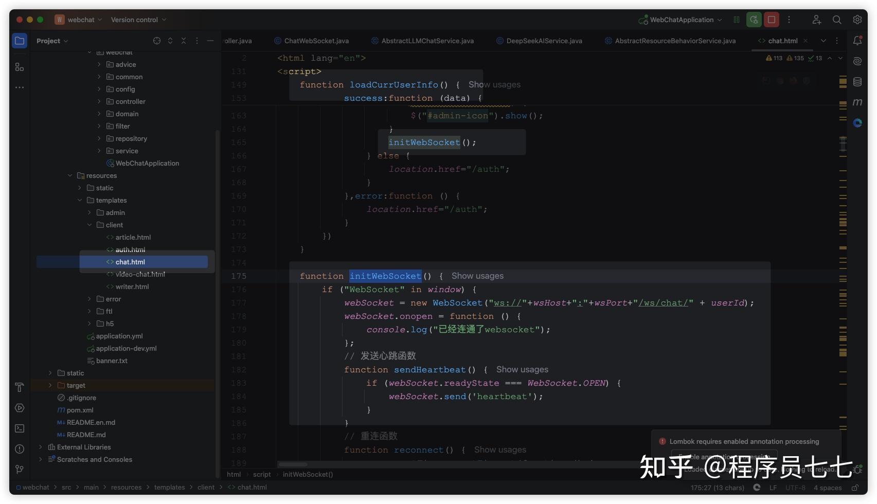The image size is (877, 504).
Task: Expand the service package in Project tree
Action: coord(99,150)
